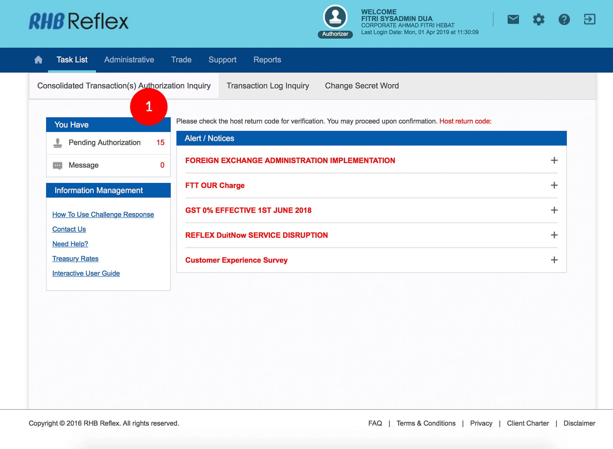Expand the Customer Experience Survey notice
Screen dimensions: 613x449
click(x=554, y=260)
